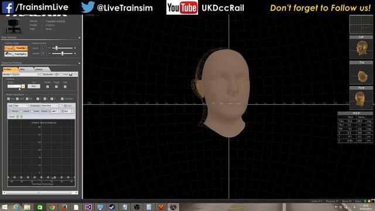Viewport: 375px width, 211px height.
Task: Toggle the Invert checkbox
Action: (x=21, y=111)
